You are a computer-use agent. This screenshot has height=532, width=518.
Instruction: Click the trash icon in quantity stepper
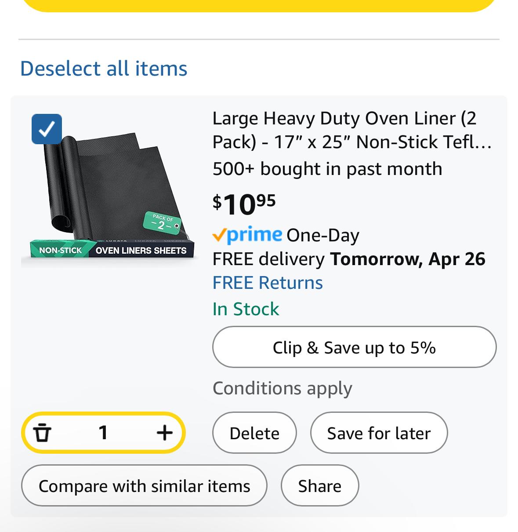[x=42, y=433]
